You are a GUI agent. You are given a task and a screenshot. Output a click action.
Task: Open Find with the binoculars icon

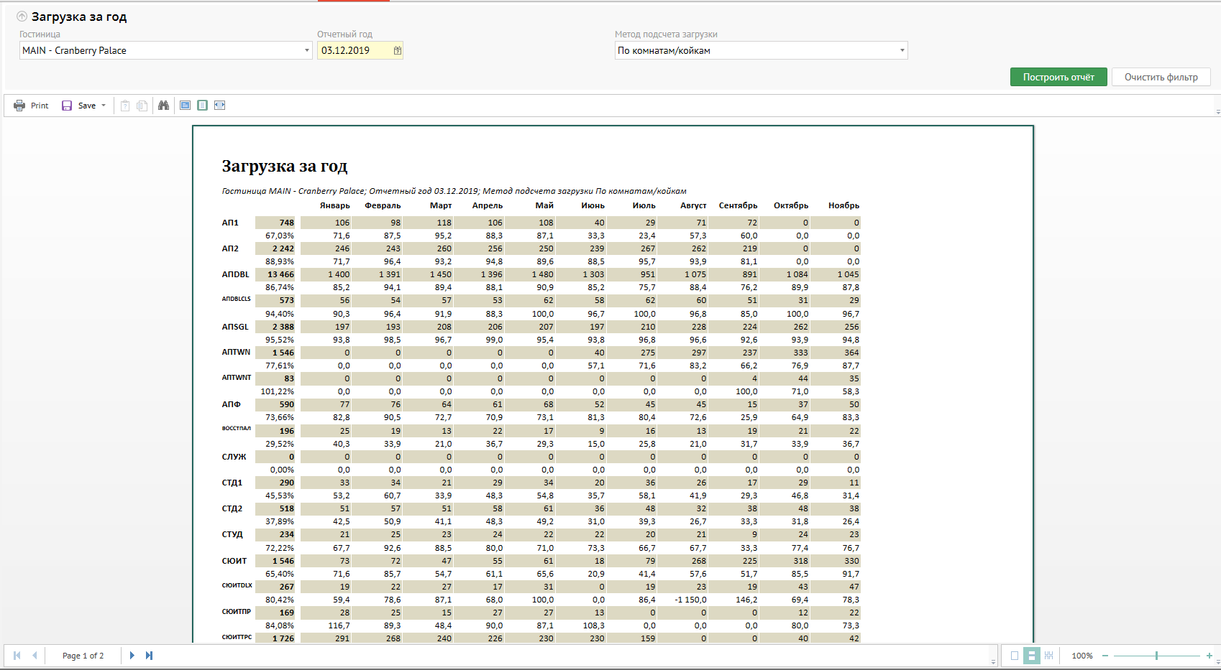tap(164, 106)
